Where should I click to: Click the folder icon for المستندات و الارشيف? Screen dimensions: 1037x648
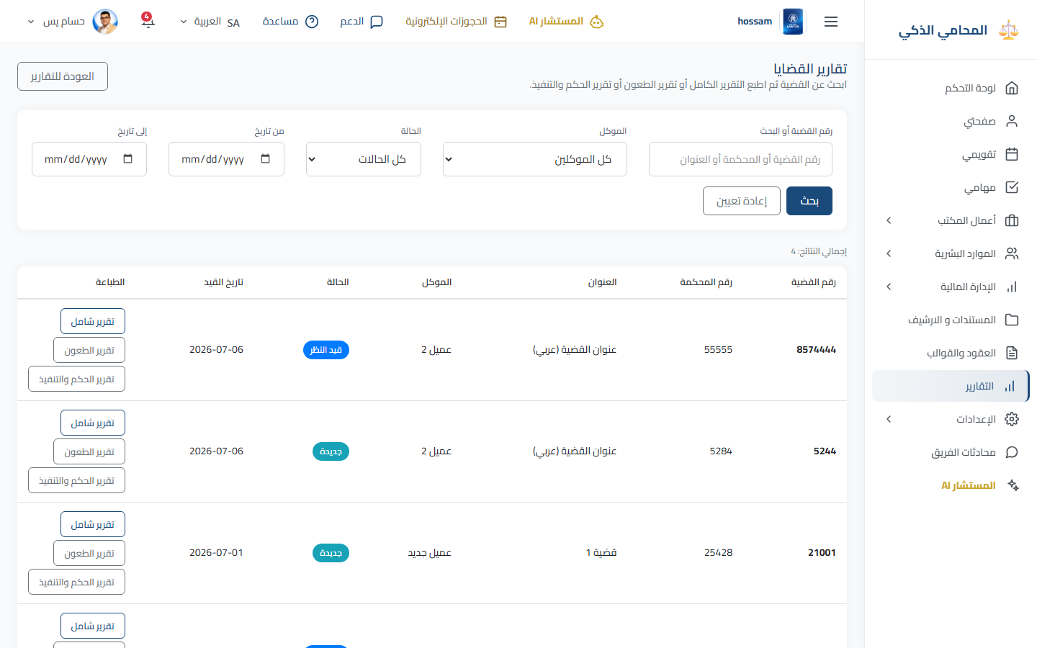pyautogui.click(x=1012, y=320)
